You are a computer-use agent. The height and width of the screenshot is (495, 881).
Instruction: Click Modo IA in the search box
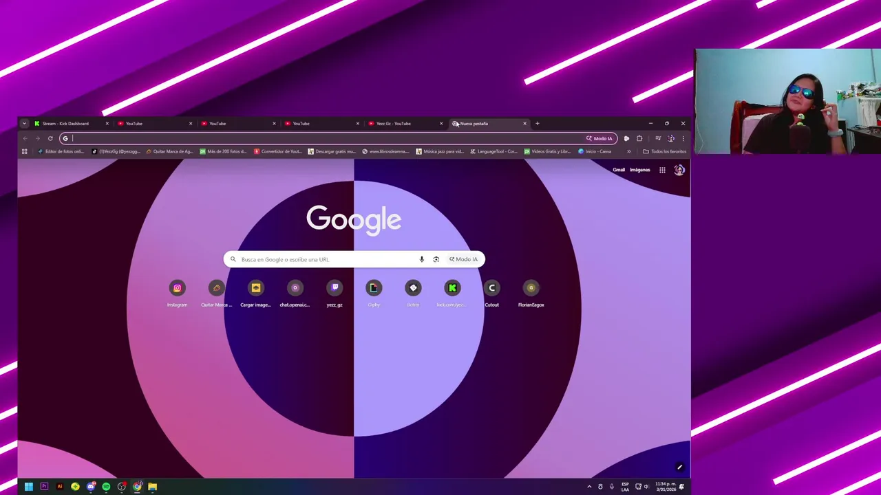(x=463, y=259)
